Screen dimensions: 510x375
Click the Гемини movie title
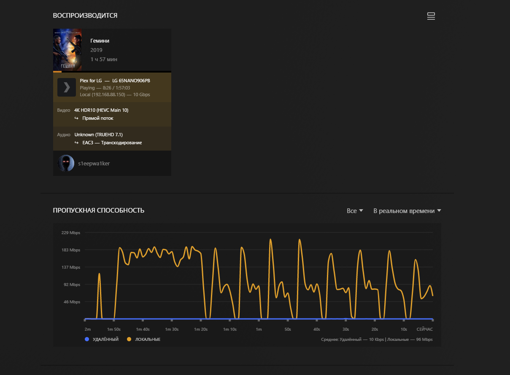click(x=100, y=41)
